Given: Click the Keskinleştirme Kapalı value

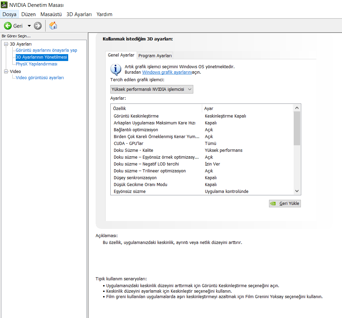Looking at the screenshot, I should (x=225, y=116).
